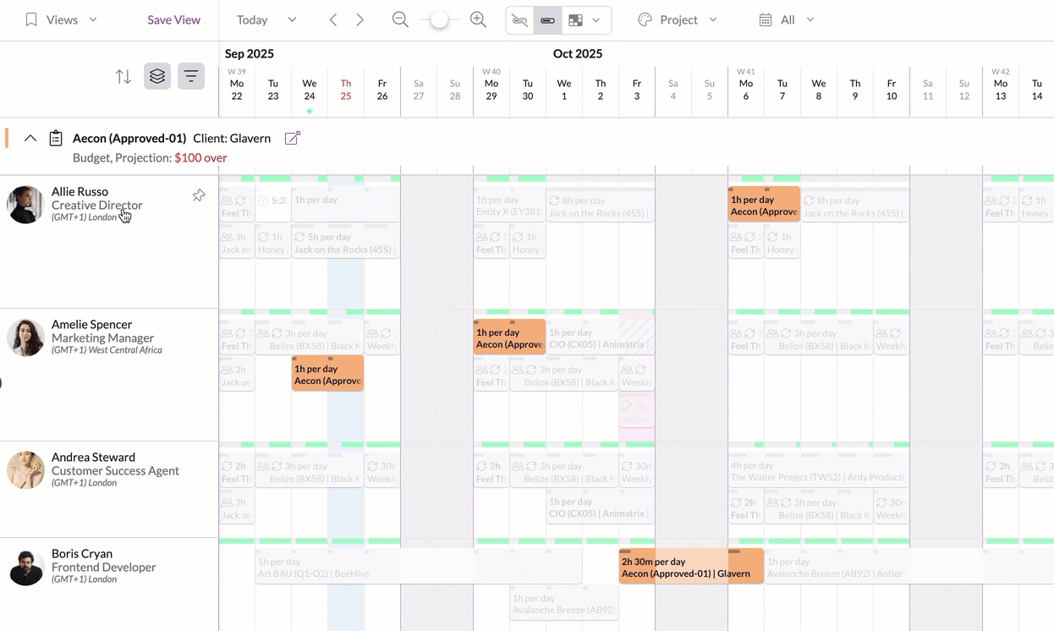The height and width of the screenshot is (631, 1054).
Task: Go to previous period with left arrow
Action: (333, 19)
